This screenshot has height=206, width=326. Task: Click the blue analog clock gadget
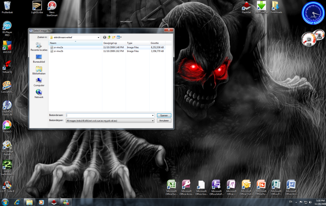coord(313,13)
